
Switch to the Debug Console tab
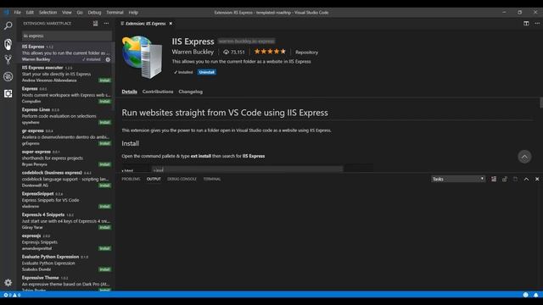click(x=182, y=179)
